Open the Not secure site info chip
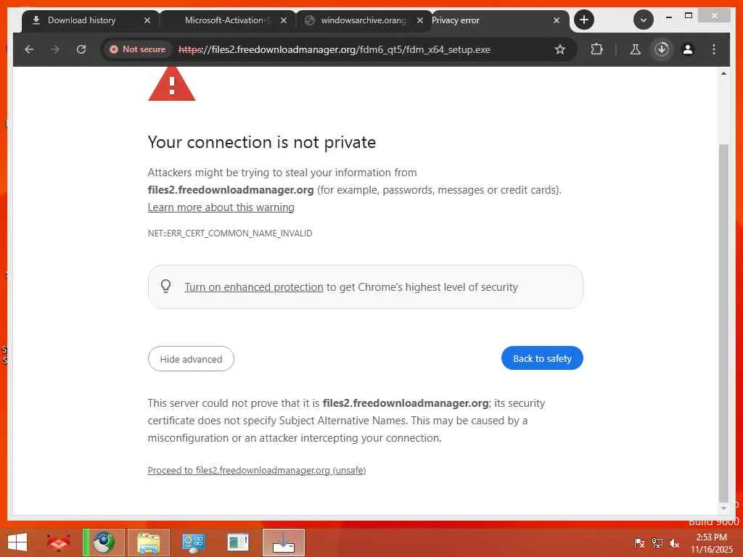The width and height of the screenshot is (743, 557). tap(138, 49)
